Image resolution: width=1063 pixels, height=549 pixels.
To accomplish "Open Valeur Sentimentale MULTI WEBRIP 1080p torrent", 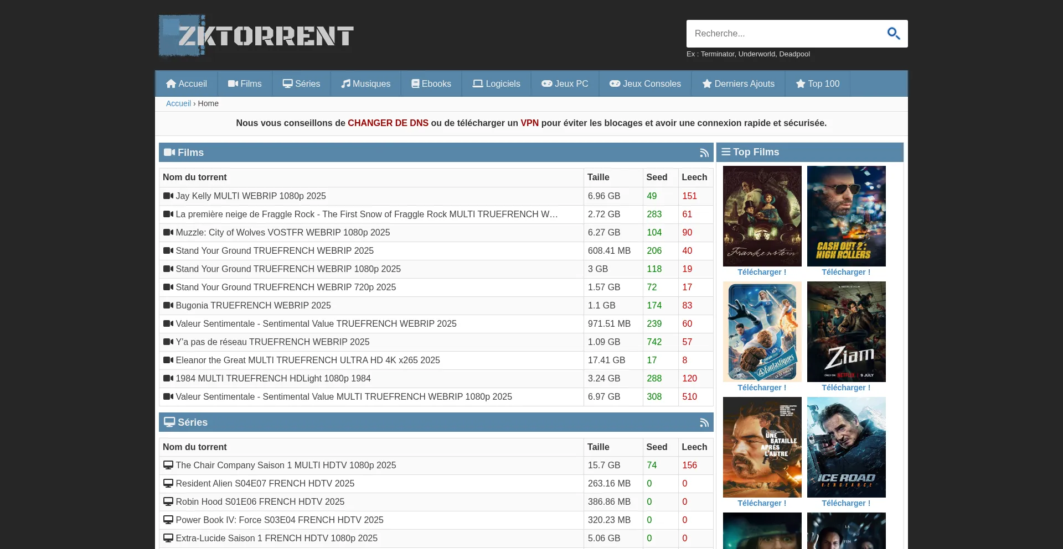I will [x=344, y=396].
